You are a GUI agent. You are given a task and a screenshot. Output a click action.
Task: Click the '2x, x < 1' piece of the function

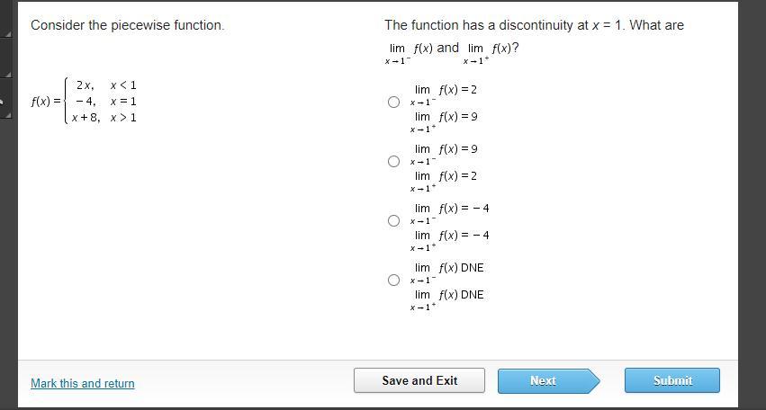[106, 85]
